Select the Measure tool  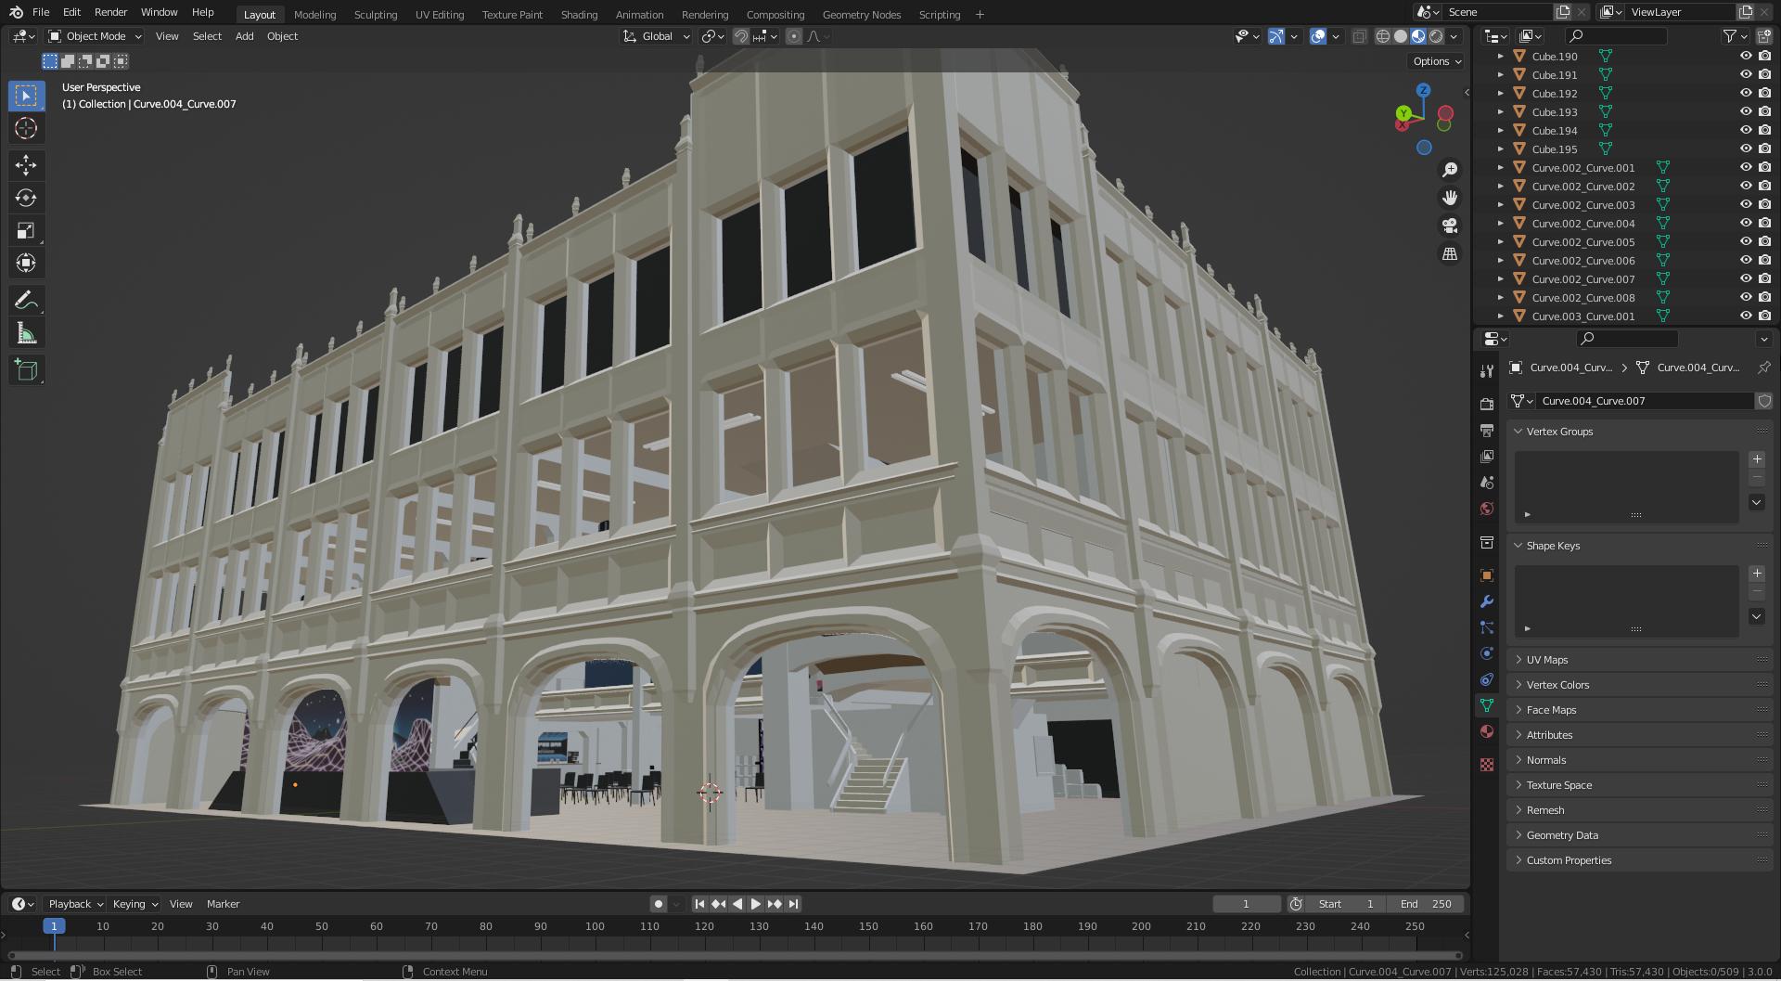click(x=26, y=333)
